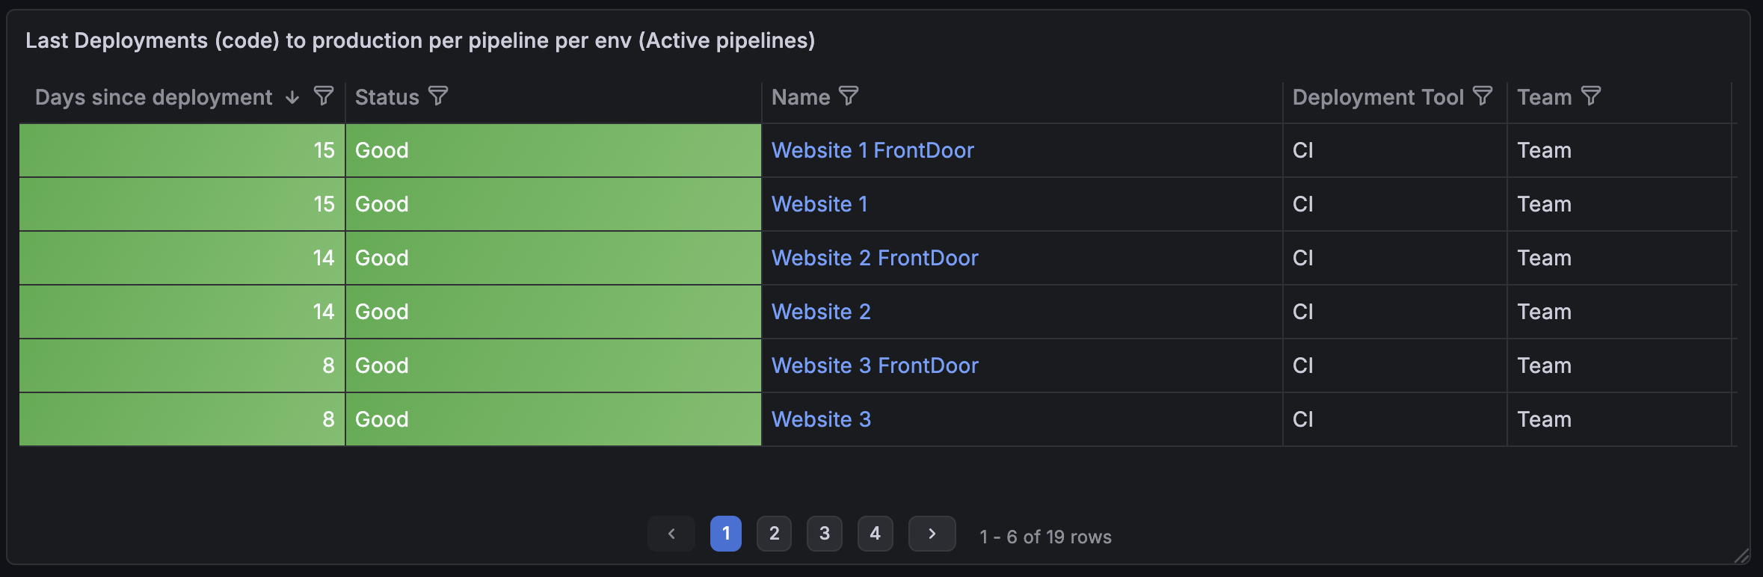Click CI tool cell in Website 1 row
This screenshot has width=1763, height=577.
[1395, 204]
